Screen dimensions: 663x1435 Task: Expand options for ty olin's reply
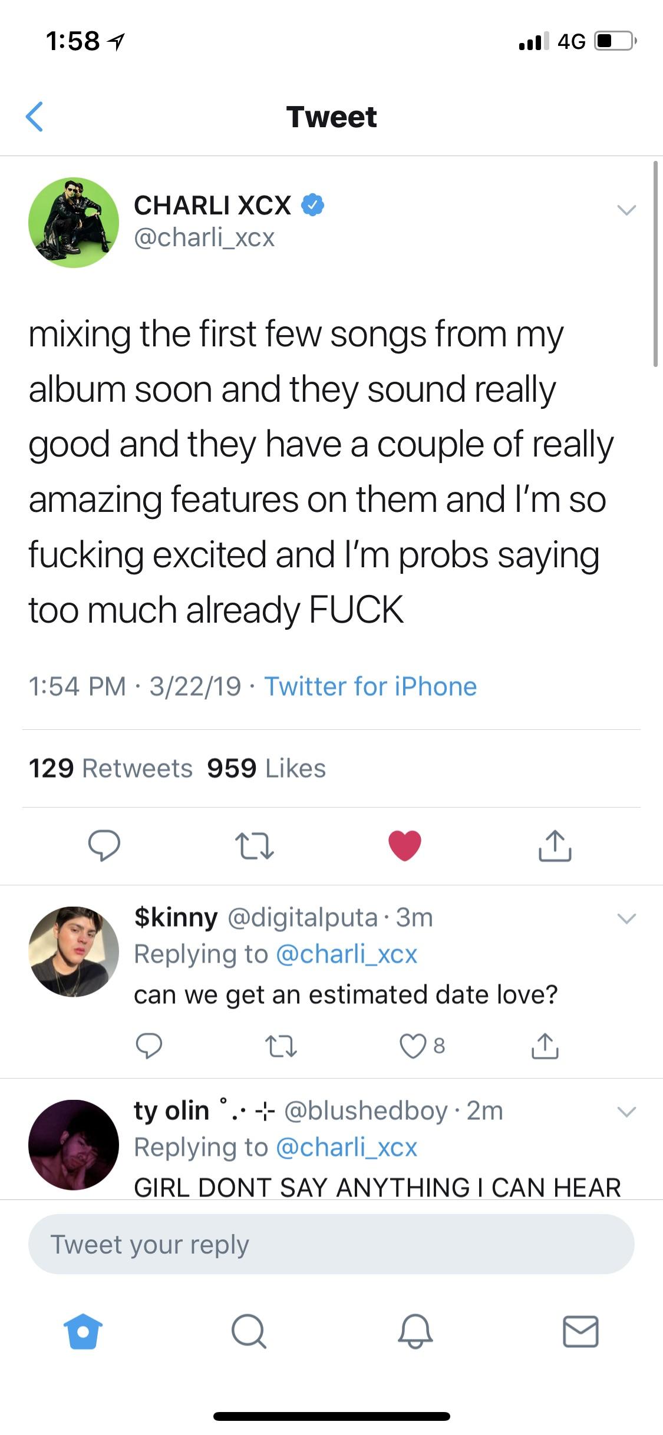pyautogui.click(x=626, y=1111)
